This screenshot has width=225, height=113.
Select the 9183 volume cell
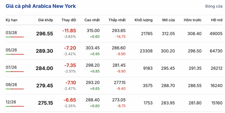point(148,68)
